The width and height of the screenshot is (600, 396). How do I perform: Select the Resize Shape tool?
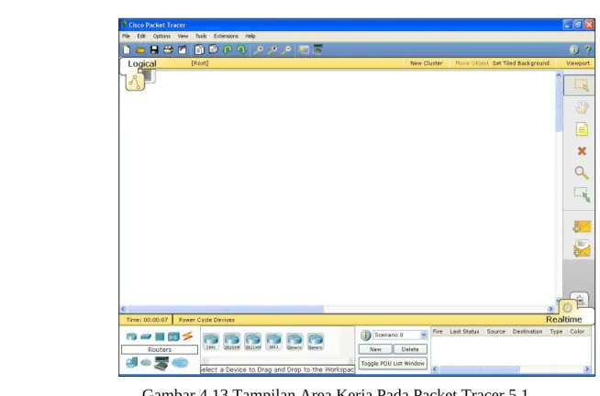click(582, 194)
